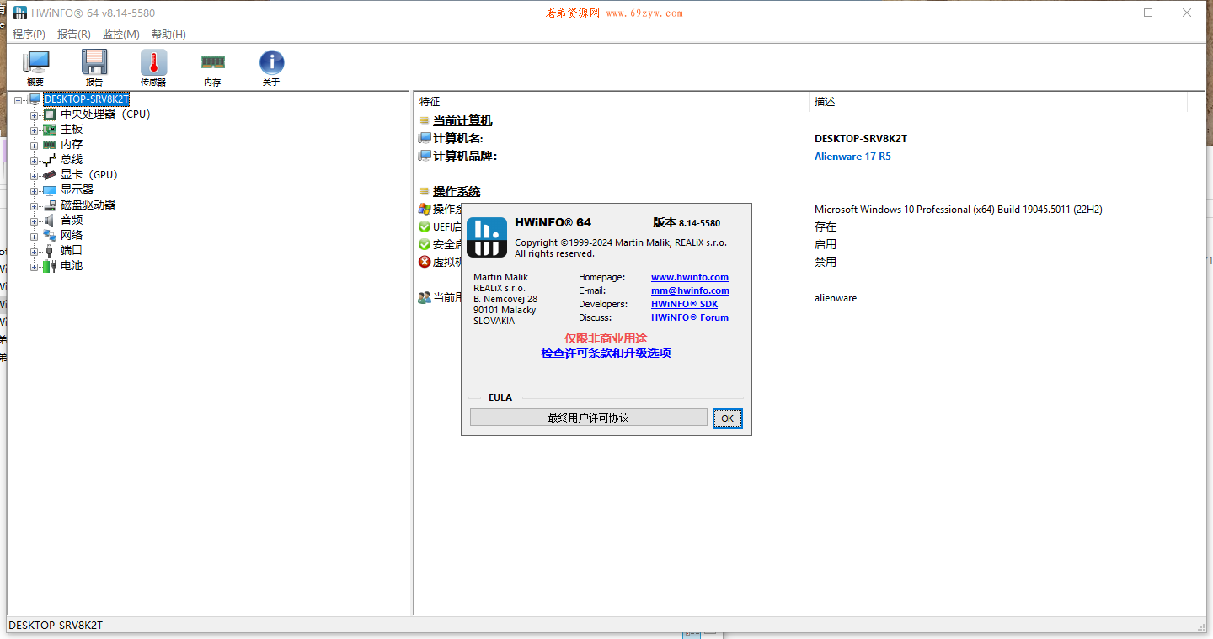
Task: Expand the 主板 tree node
Action: (x=35, y=130)
